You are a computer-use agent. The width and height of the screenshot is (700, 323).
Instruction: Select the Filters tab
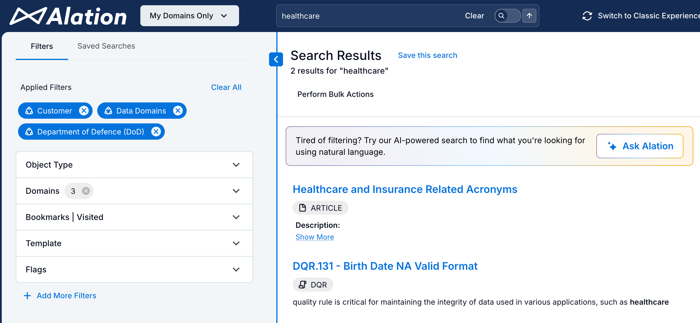coord(42,46)
